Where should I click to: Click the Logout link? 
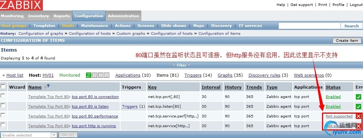click(356, 4)
